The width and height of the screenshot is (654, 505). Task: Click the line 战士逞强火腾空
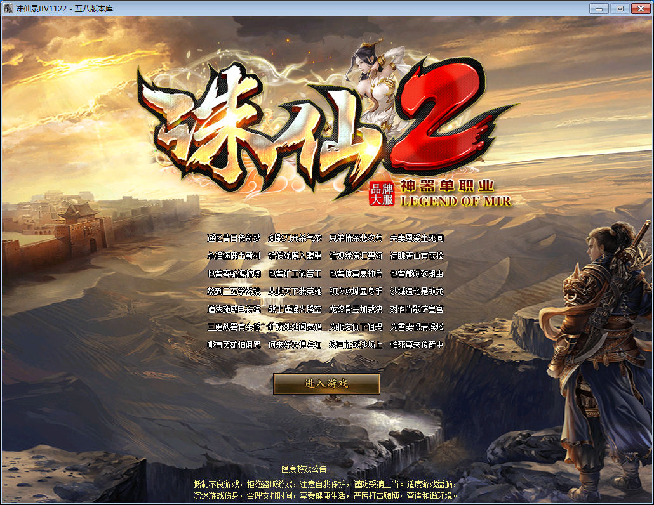(x=295, y=309)
